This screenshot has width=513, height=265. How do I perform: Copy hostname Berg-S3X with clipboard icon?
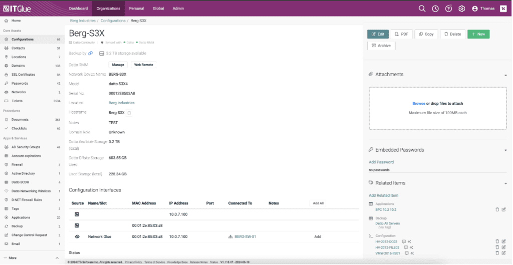[129, 113]
